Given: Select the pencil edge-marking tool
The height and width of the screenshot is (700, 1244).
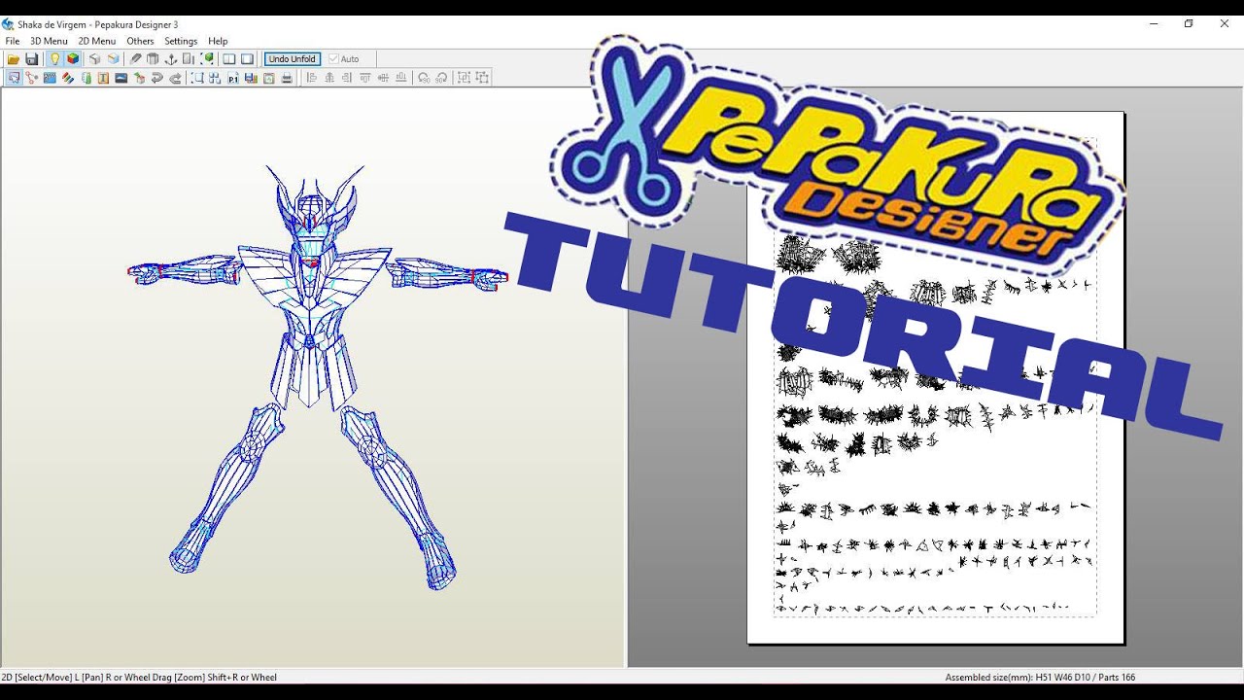Looking at the screenshot, I should (135, 59).
